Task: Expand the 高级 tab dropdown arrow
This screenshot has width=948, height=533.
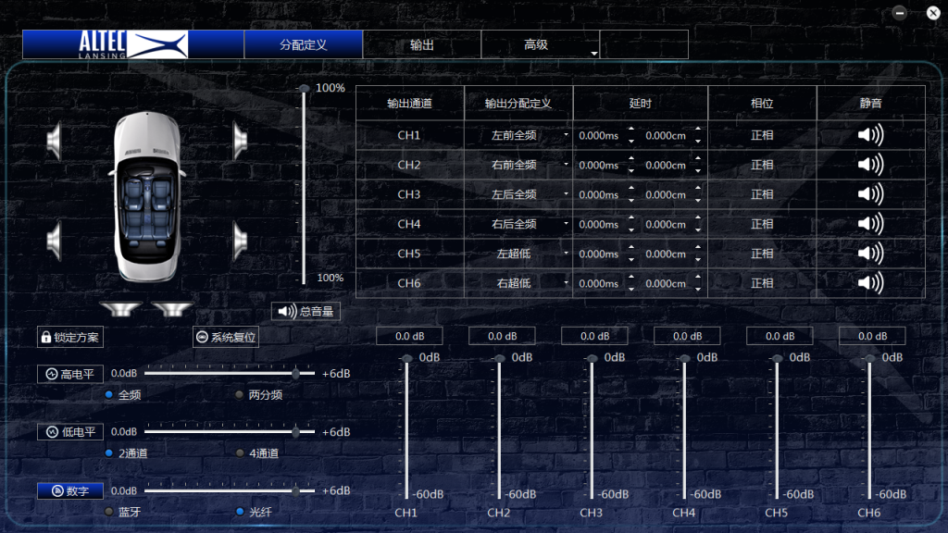Action: [594, 53]
